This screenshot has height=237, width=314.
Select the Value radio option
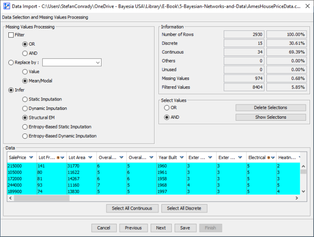tap(25, 72)
